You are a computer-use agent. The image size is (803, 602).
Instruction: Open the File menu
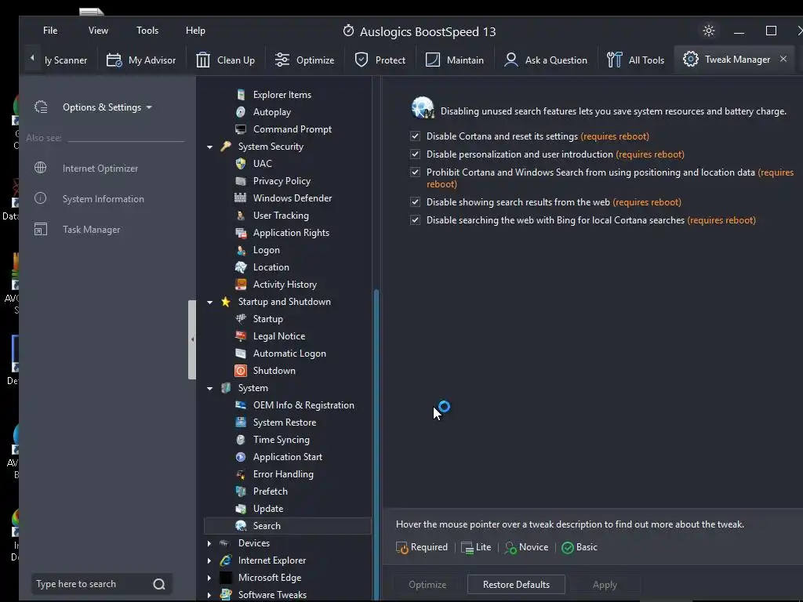click(50, 31)
